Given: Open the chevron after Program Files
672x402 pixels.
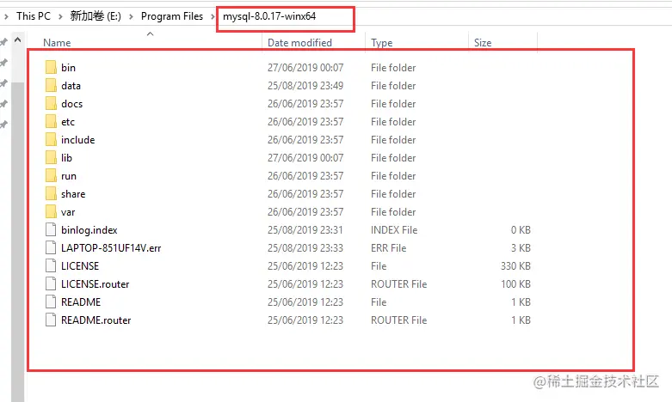Looking at the screenshot, I should (213, 16).
